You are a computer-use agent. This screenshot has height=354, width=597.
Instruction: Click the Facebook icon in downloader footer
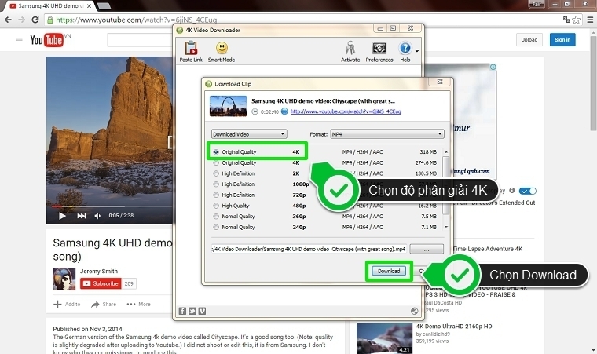(182, 310)
